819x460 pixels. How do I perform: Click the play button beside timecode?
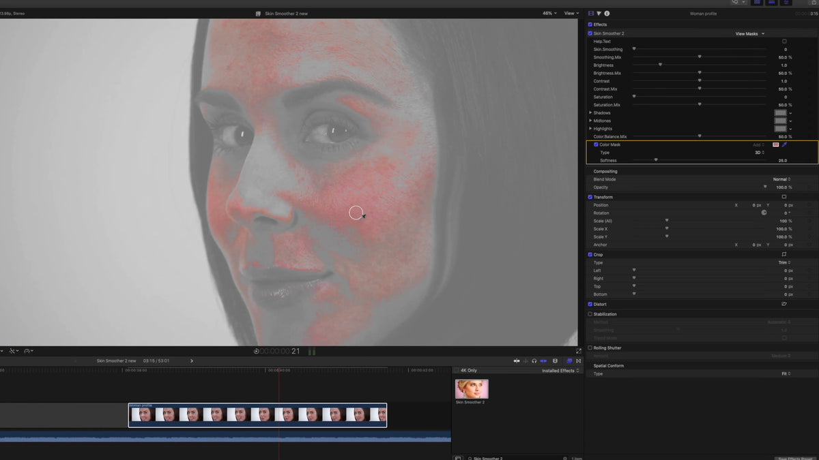[x=256, y=352]
